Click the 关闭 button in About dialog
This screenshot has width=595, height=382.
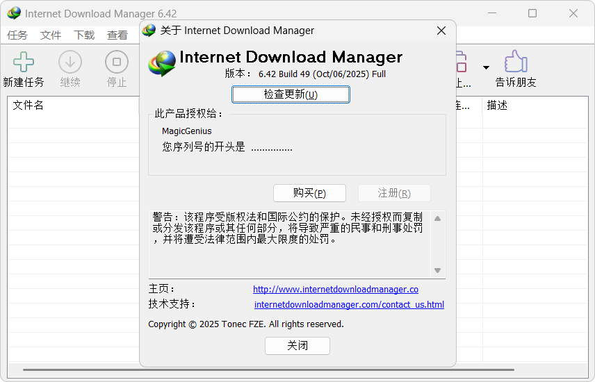(x=297, y=346)
